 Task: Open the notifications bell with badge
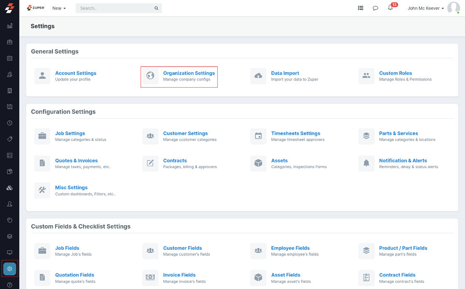coord(390,8)
